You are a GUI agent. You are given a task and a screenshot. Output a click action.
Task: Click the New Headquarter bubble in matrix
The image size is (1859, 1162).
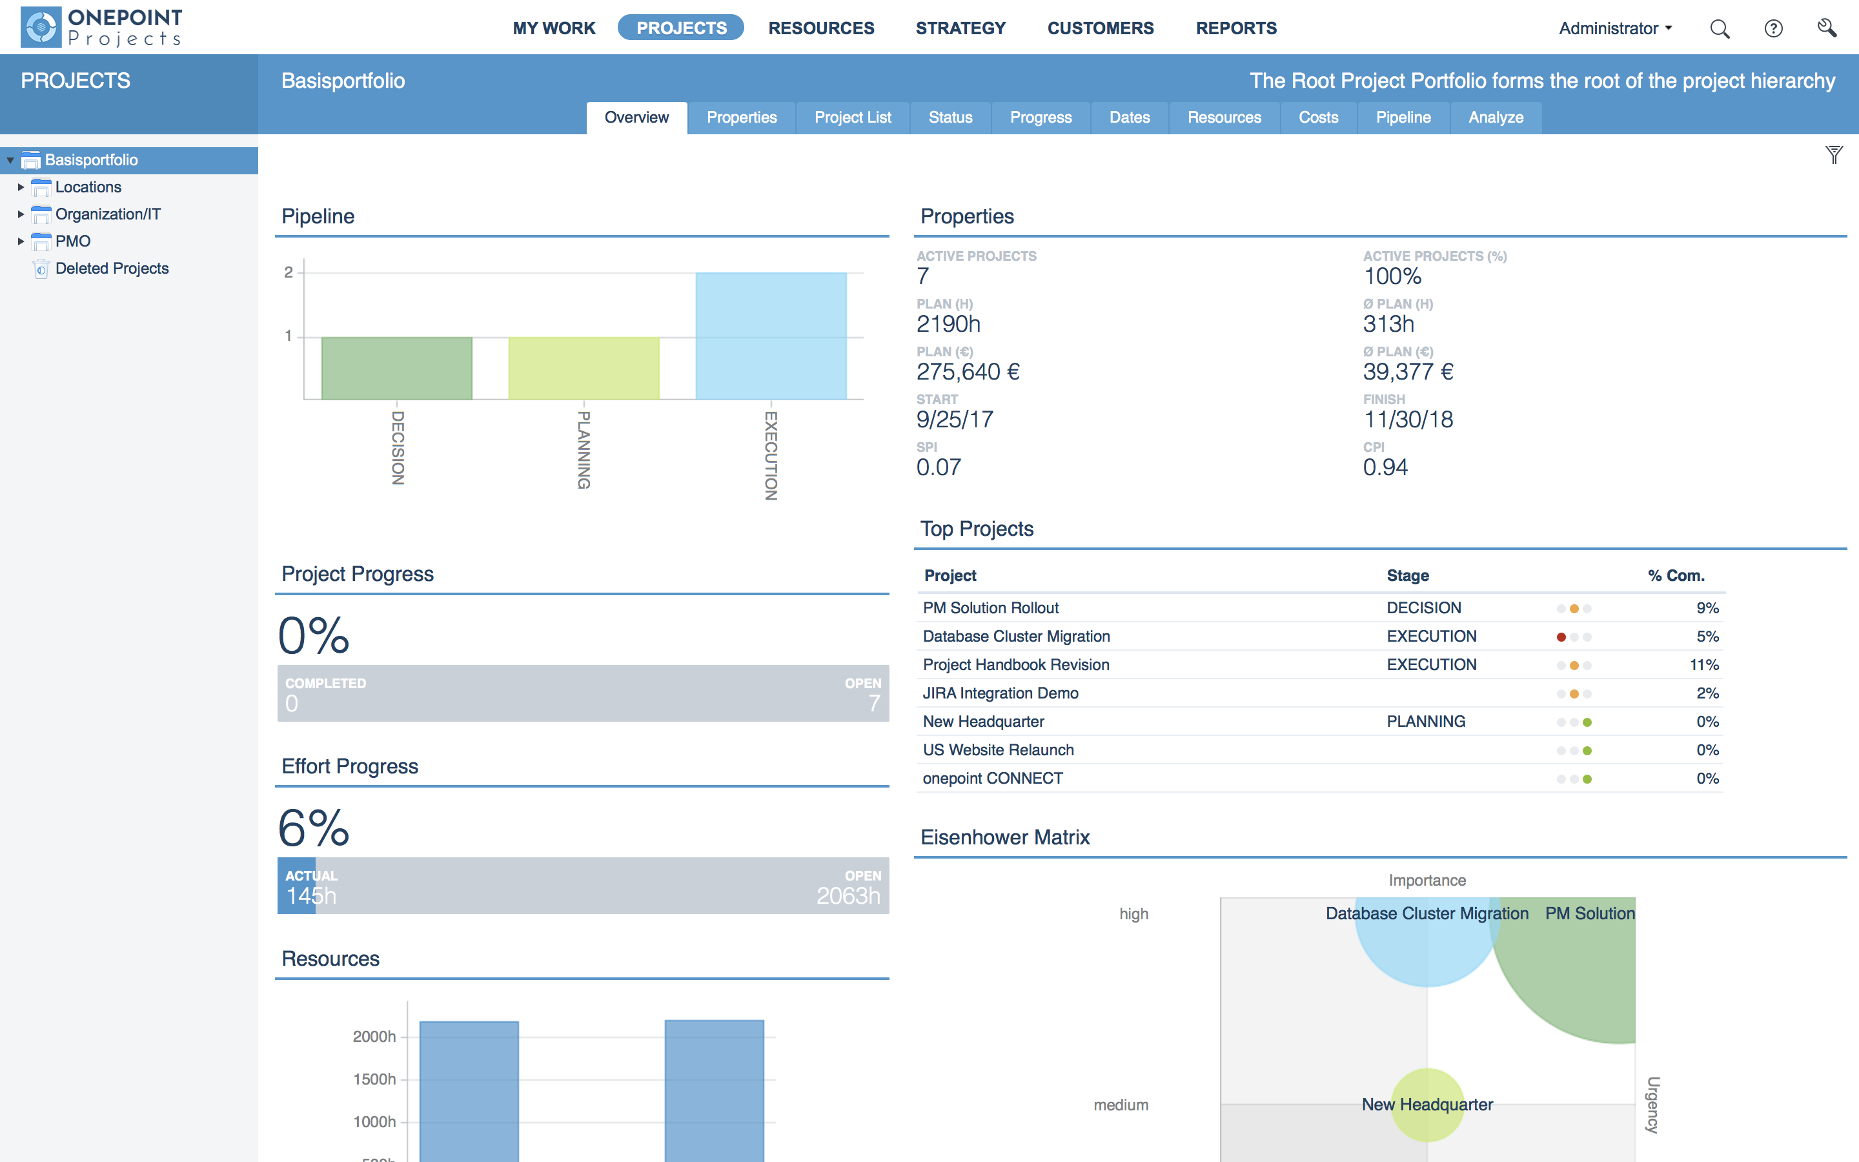click(x=1427, y=1105)
